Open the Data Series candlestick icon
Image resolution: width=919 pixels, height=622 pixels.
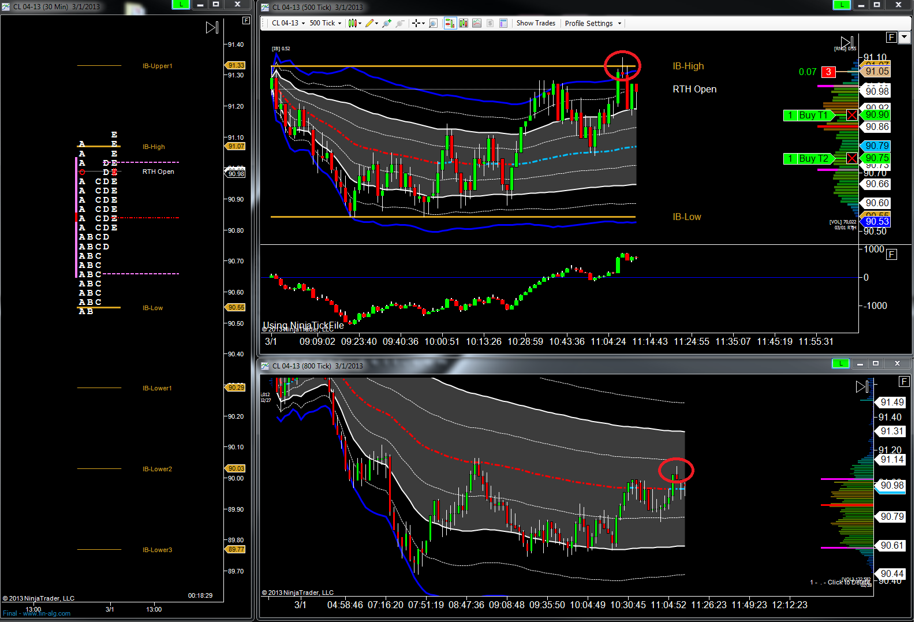463,23
